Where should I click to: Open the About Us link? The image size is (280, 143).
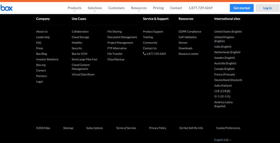(x=42, y=32)
